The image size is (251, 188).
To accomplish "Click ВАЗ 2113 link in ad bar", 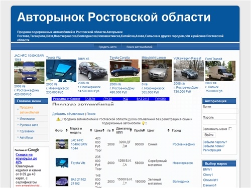I will click(143, 99).
